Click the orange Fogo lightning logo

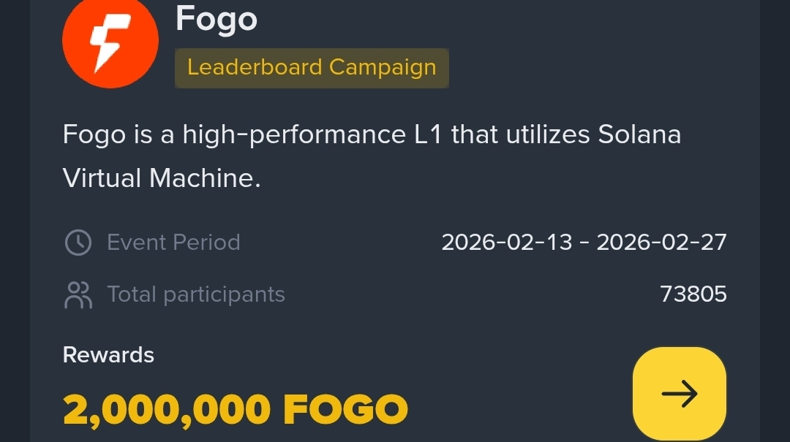[x=110, y=41]
